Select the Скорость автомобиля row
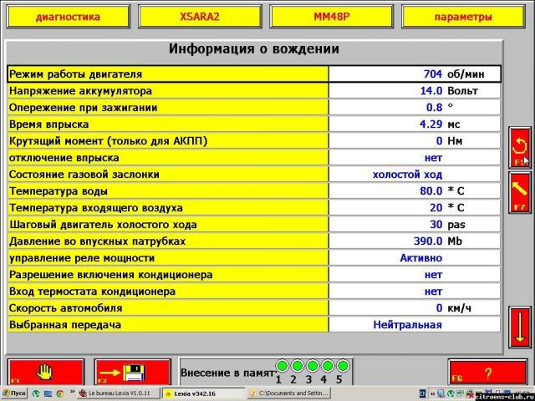 [x=254, y=308]
